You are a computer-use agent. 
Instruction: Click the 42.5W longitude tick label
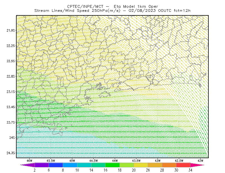[x=179, y=161]
